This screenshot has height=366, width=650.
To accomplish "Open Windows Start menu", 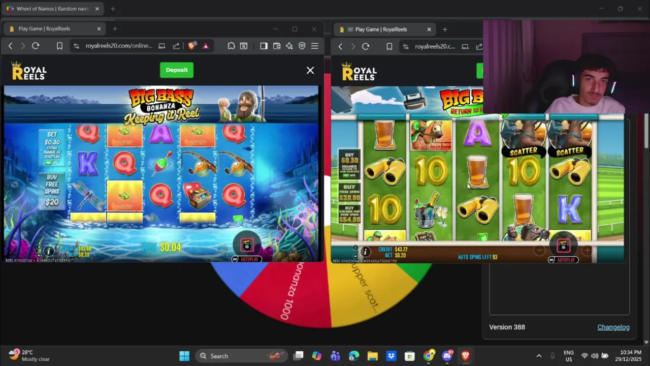I will [184, 356].
